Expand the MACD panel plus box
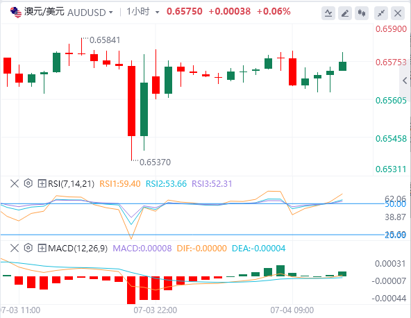411x318 pixels. (x=42, y=248)
